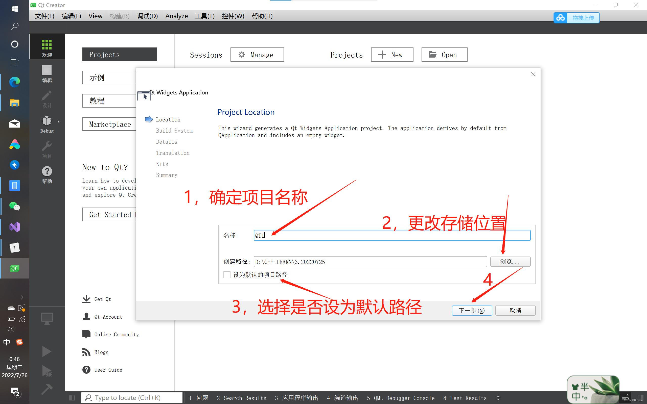Switch to the Edit (编辑) mode
The height and width of the screenshot is (404, 647).
(x=47, y=74)
